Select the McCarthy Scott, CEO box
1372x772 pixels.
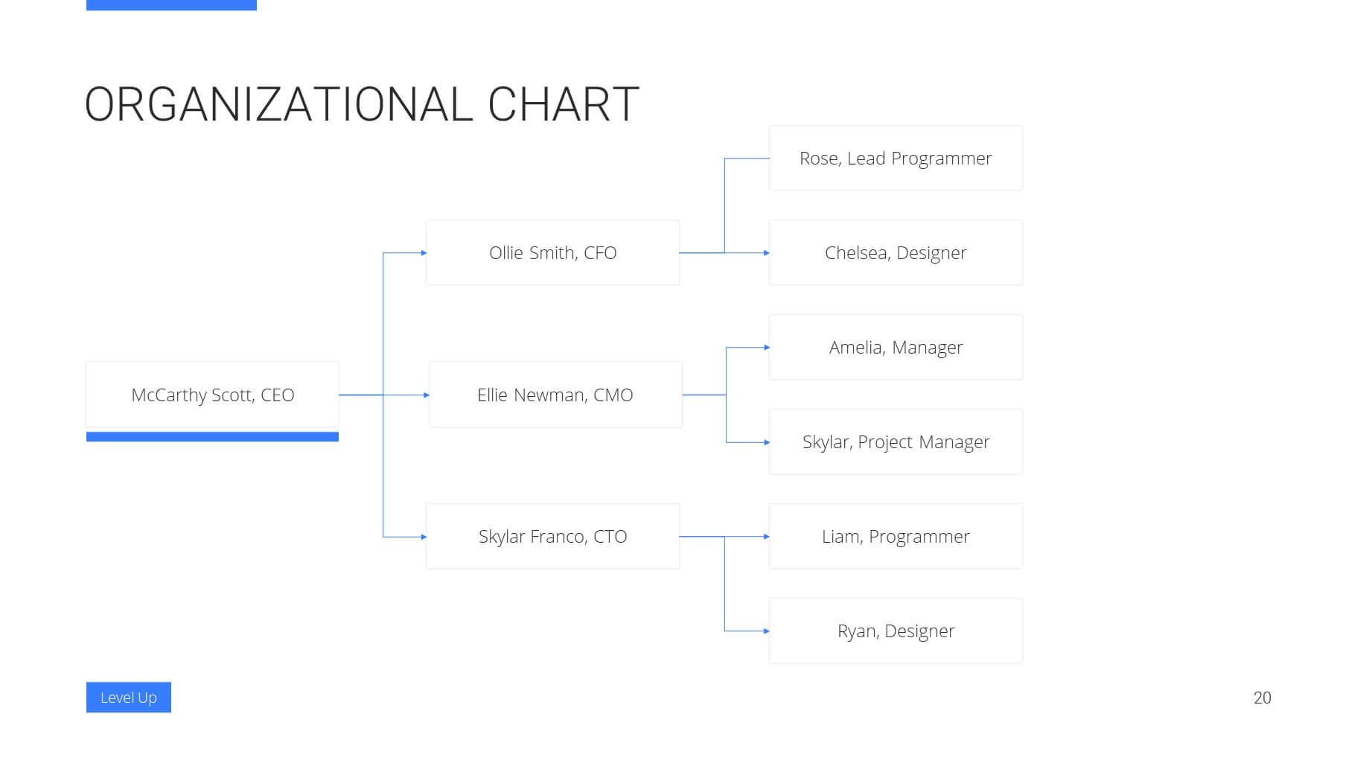(x=212, y=395)
